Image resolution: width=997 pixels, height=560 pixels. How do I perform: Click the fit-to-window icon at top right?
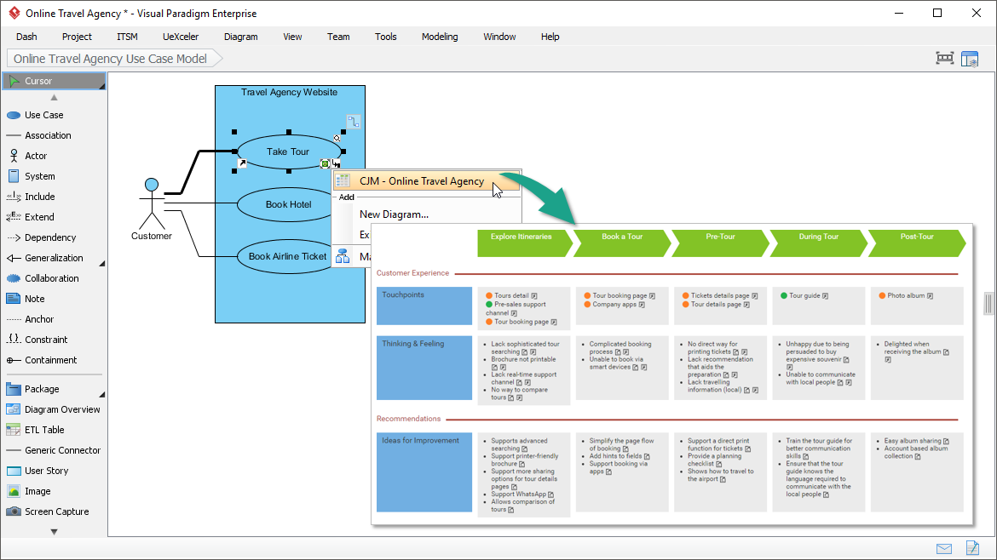click(x=945, y=59)
